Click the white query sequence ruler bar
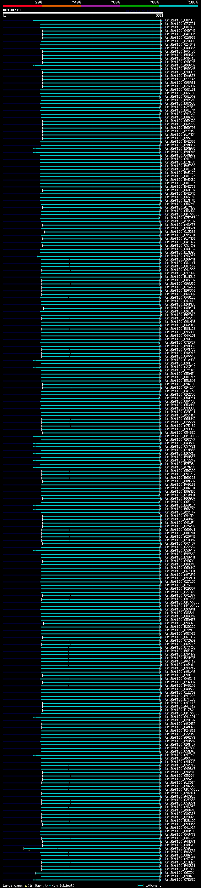The height and width of the screenshot is (888, 201). [x=83, y=13]
